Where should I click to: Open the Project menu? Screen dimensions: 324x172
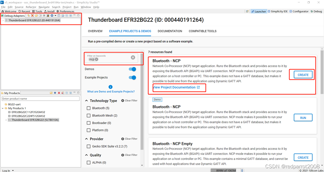[67, 7]
